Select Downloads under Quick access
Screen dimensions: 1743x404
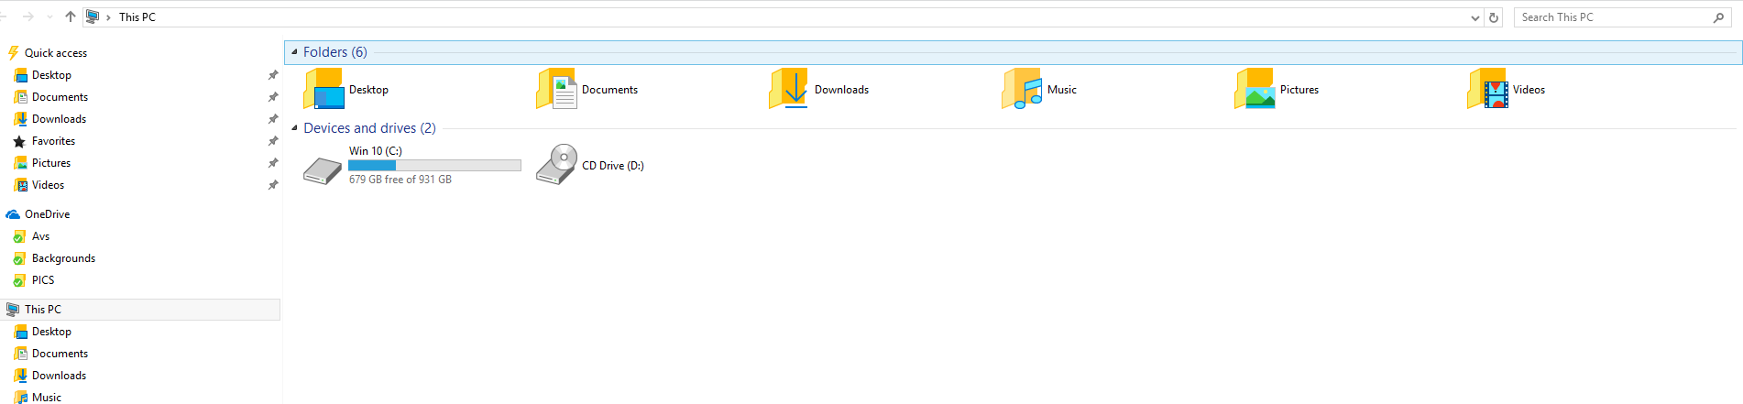[x=59, y=119]
